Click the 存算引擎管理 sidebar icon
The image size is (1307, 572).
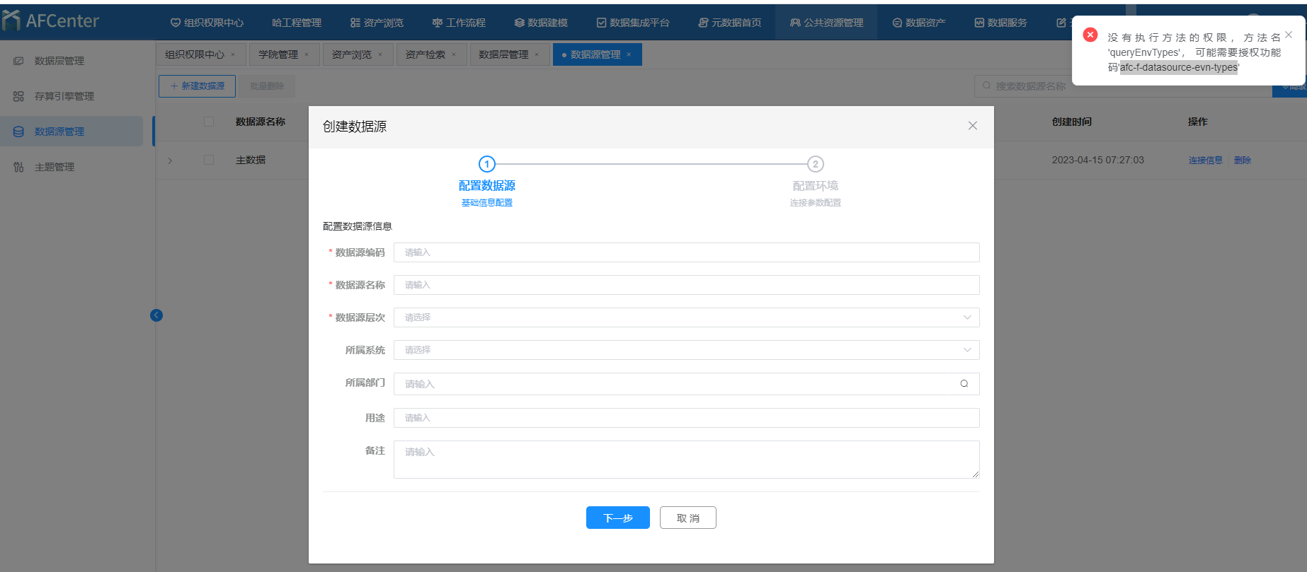pyautogui.click(x=18, y=96)
